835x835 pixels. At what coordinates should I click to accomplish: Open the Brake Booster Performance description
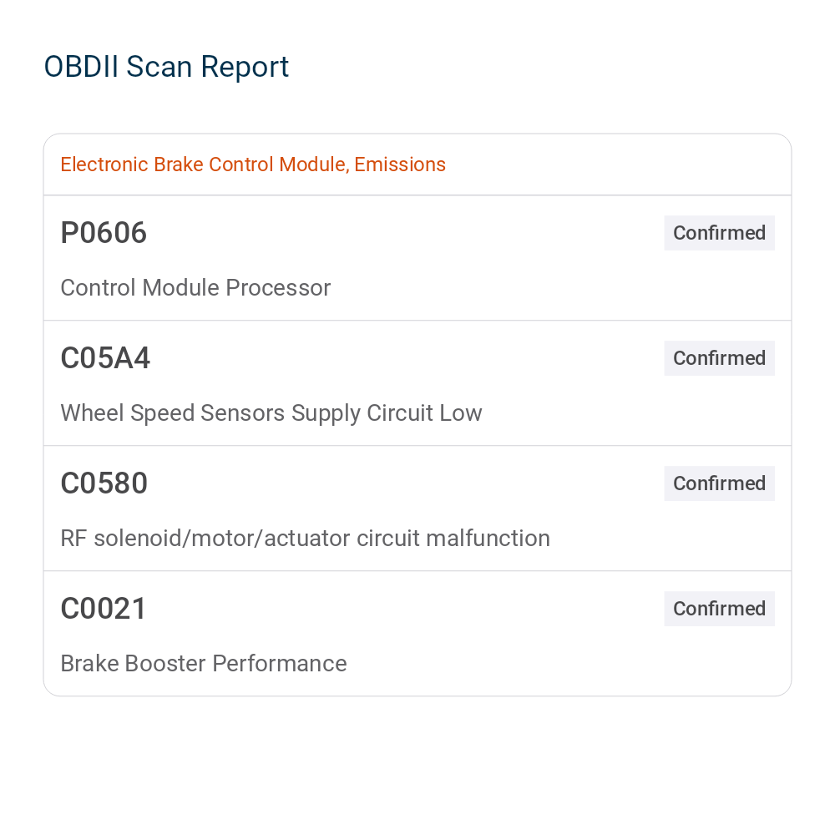pyautogui.click(x=203, y=664)
